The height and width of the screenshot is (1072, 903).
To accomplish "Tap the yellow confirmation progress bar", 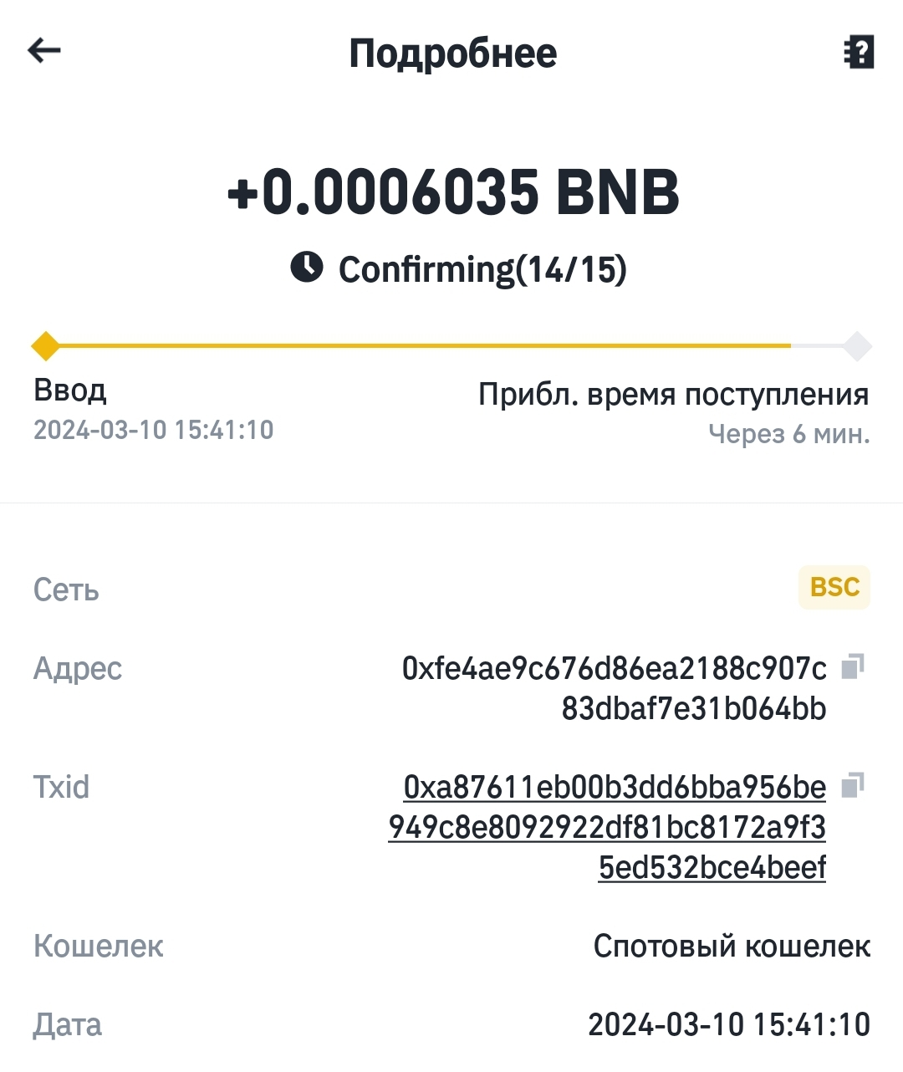I will click(418, 345).
